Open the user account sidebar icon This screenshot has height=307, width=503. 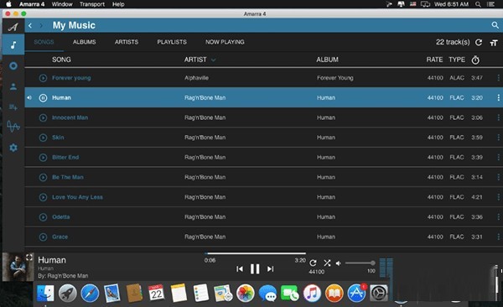coord(13,86)
